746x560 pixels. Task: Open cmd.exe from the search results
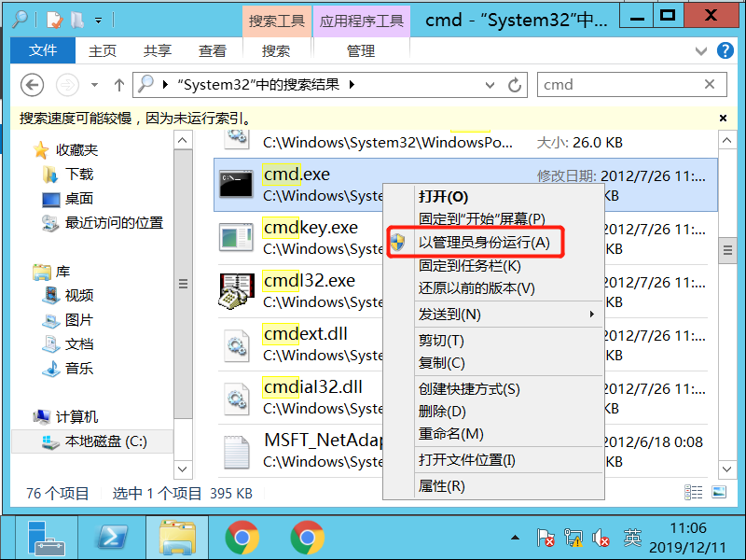pos(297,174)
